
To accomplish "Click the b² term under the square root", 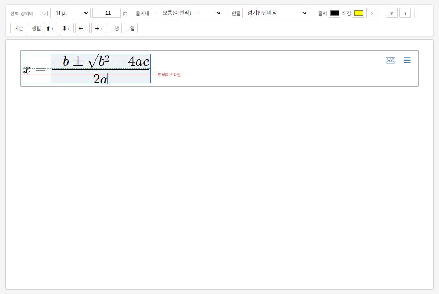I will tap(104, 61).
